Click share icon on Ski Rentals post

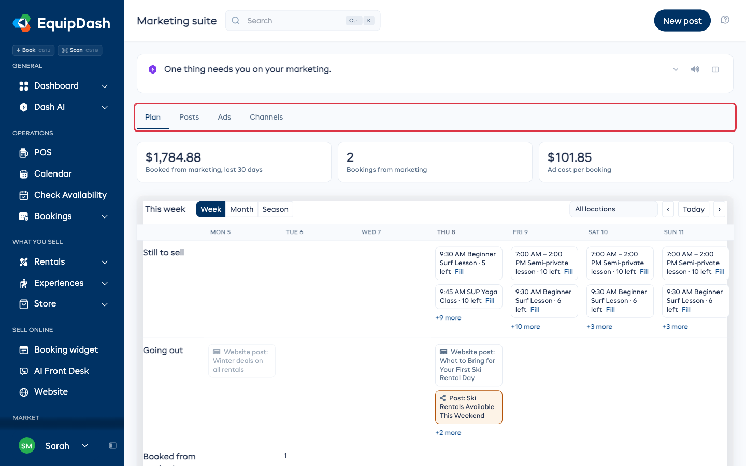coord(443,398)
